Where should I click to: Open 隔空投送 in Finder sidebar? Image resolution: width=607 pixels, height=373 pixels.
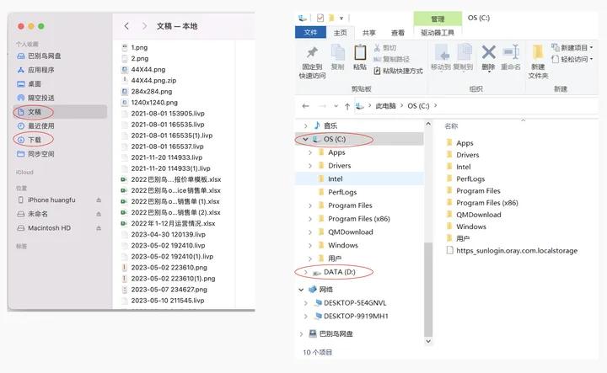35,98
